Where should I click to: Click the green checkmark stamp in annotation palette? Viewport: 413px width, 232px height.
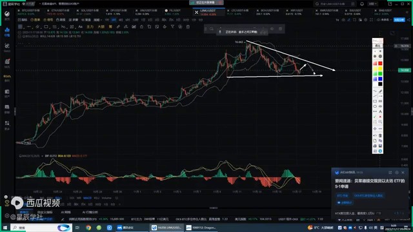pos(375,117)
